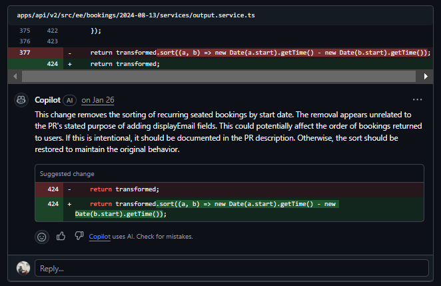Click the horizontal scrollbar of the diff
Screen dimensions: 441x286
pos(219,76)
